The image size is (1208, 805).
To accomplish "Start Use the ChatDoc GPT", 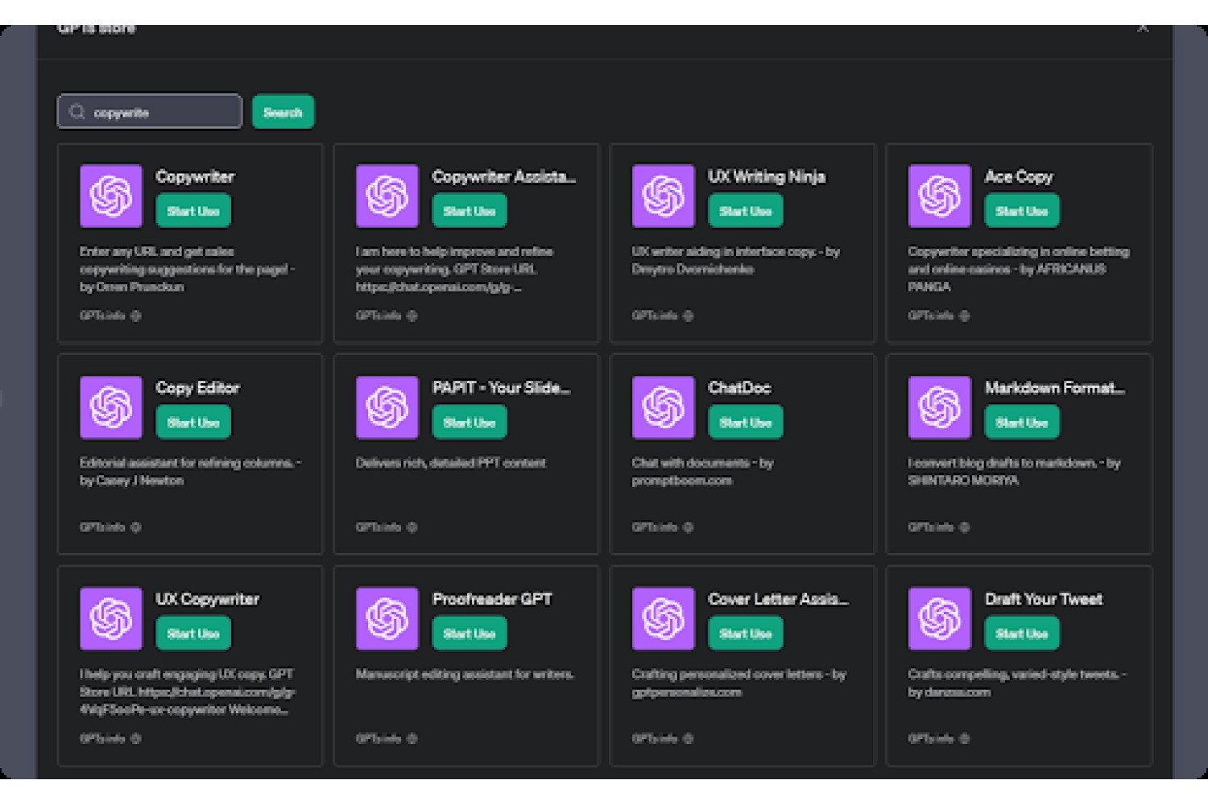I will 746,423.
